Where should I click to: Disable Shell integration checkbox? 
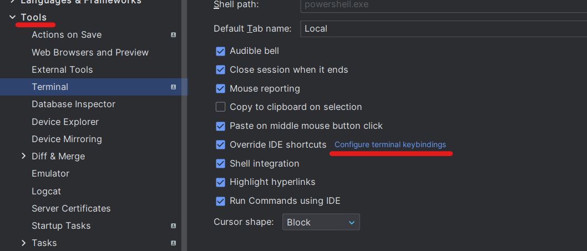coord(220,164)
